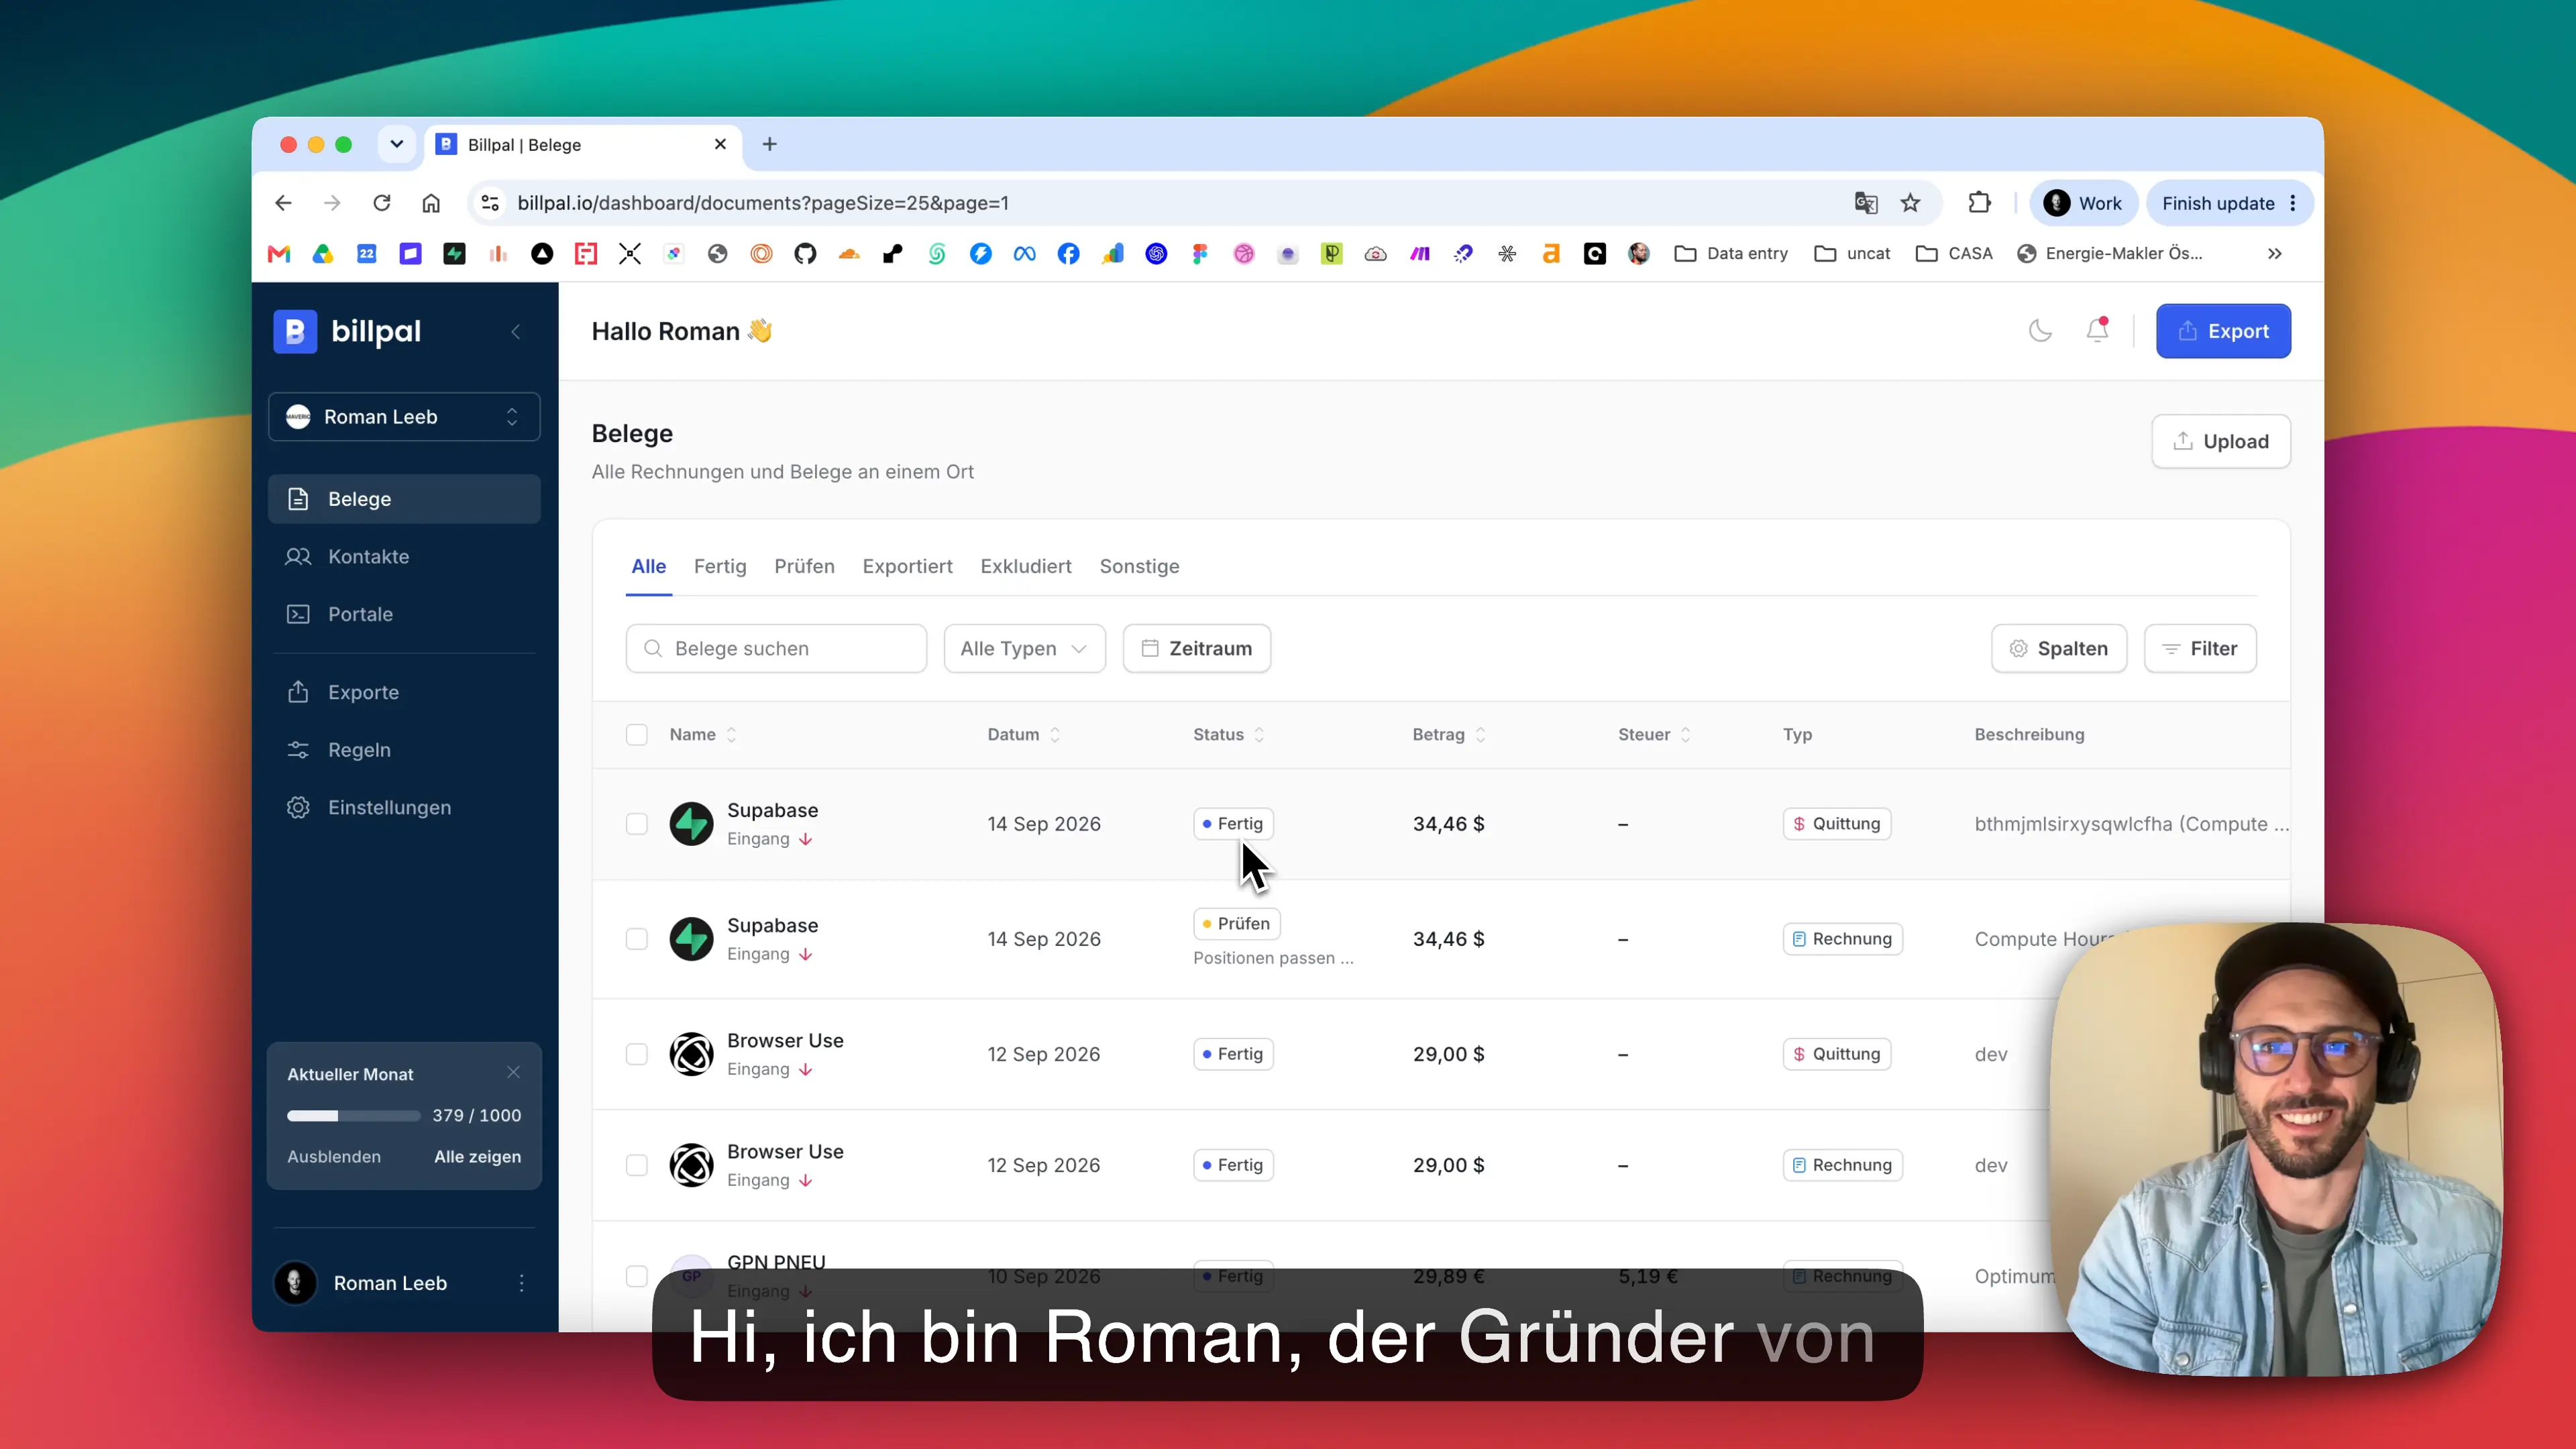Toggle dark mode moon icon
Viewport: 2576px width, 1449px height.
pos(2040,331)
